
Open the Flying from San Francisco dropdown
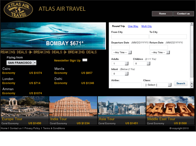21,63
